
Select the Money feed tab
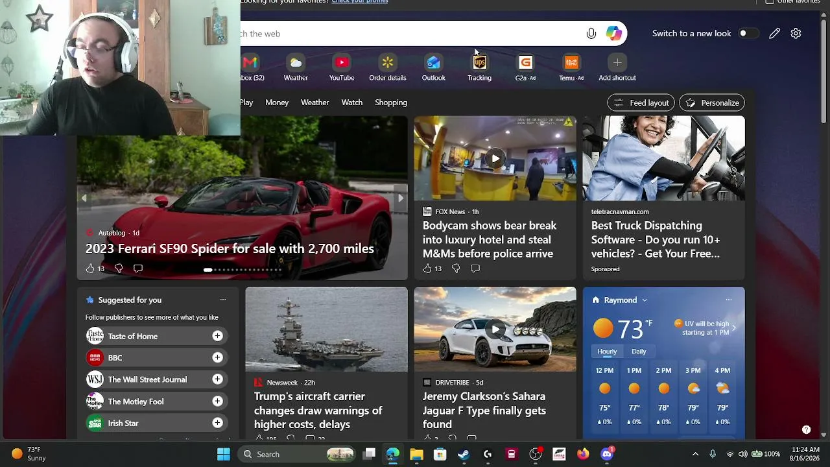point(277,102)
